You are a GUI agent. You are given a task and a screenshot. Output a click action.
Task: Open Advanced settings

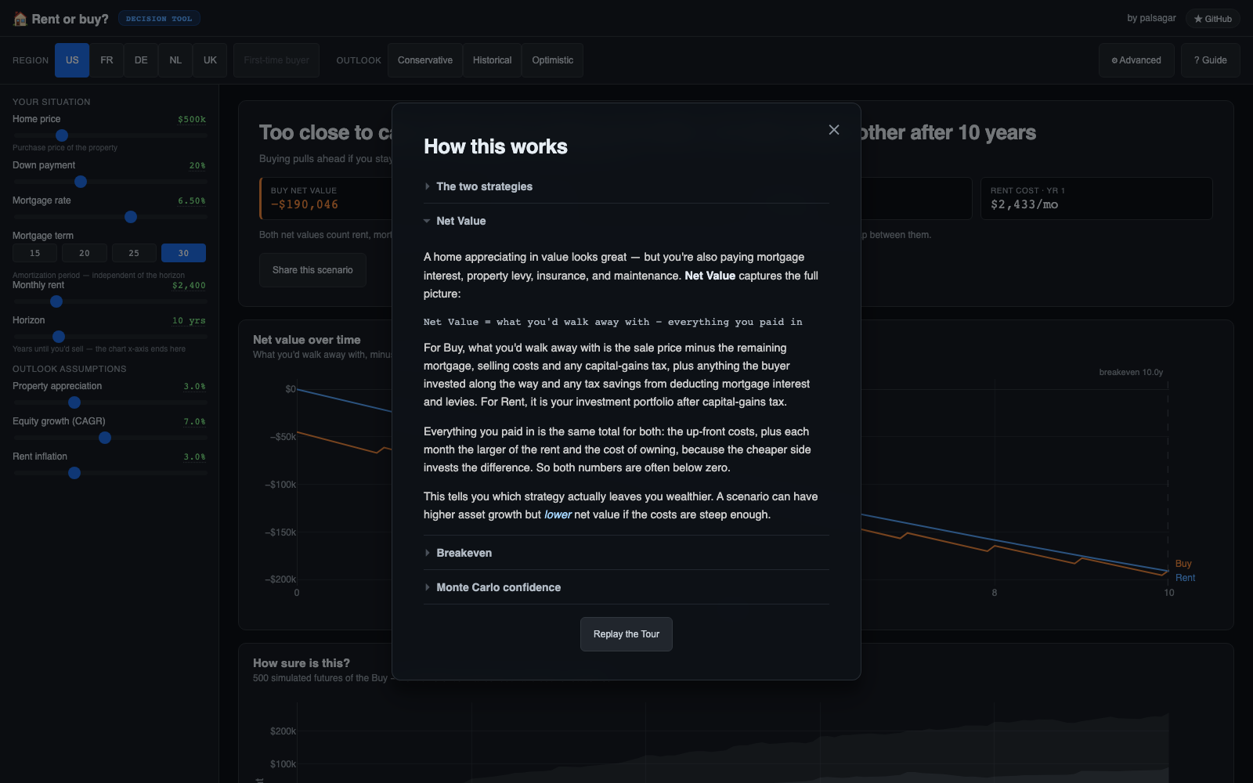point(1136,60)
